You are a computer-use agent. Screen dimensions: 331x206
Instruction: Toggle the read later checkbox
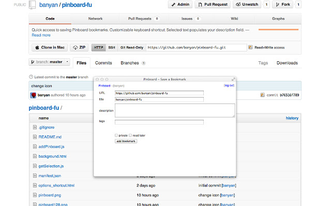[130, 135]
